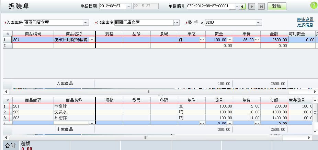Image resolution: width=318 pixels, height=150 pixels.
Task: Select amount cell 1000.00
Action: (274, 112)
